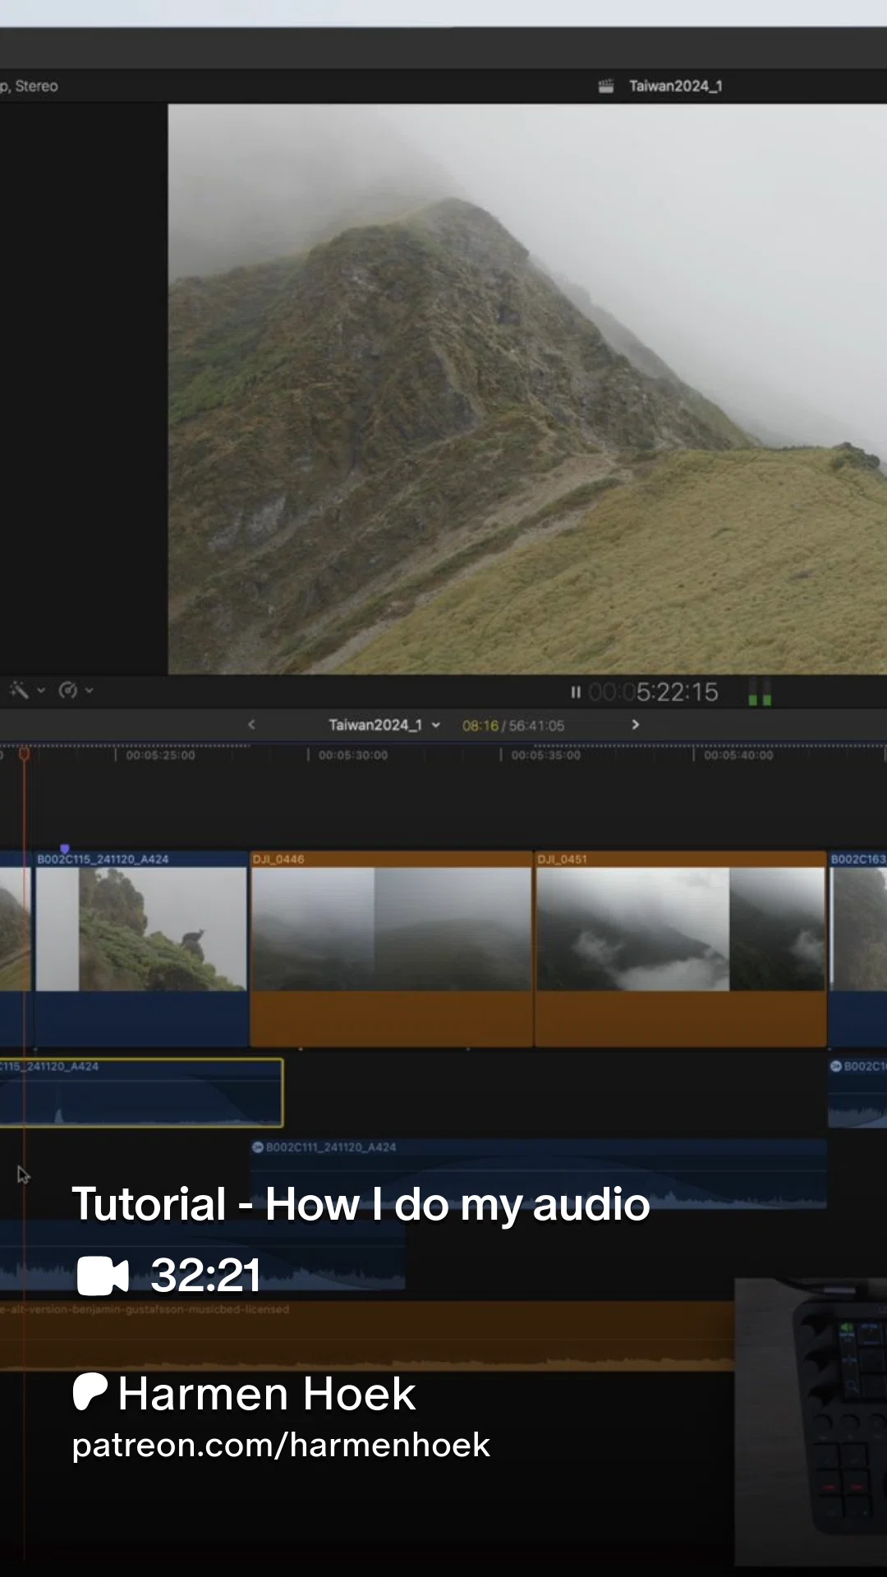Click the clapperboard icon beside Taiwan2024_1 title
887x1577 pixels.
(x=606, y=86)
